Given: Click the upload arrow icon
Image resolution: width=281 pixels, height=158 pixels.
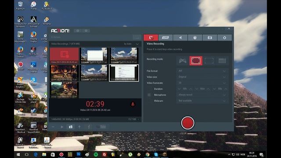Looking at the screenshot, I should [x=79, y=127].
